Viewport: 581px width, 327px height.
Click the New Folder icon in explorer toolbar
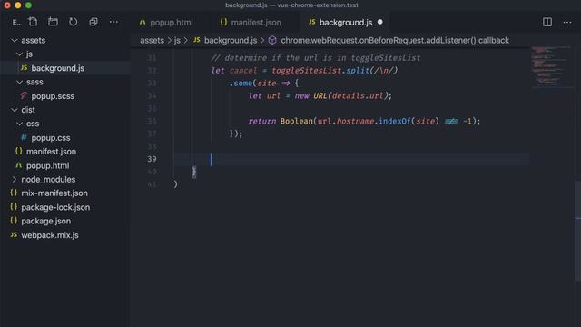point(53,22)
